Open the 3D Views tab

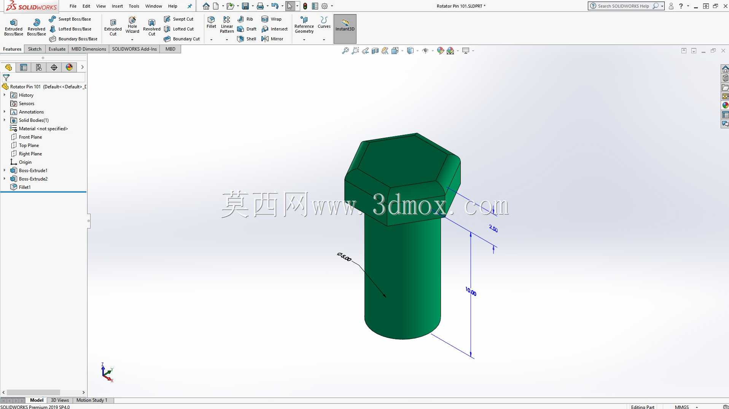click(60, 400)
